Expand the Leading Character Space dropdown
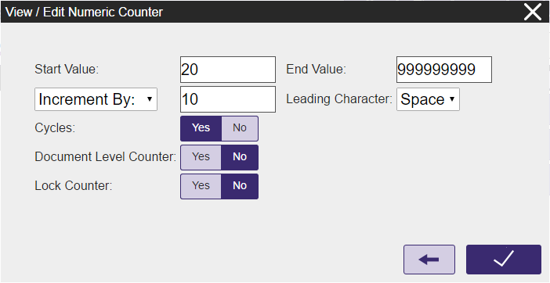Viewport: 550px width, 283px height. click(x=428, y=99)
